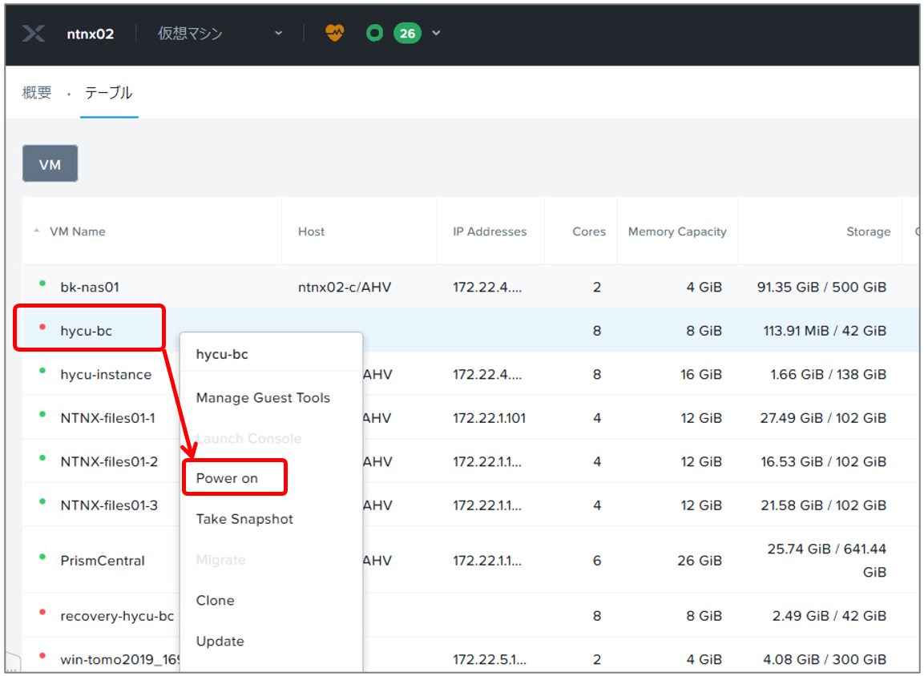
Task: Click the Nutanix X logo icon
Action: (34, 34)
